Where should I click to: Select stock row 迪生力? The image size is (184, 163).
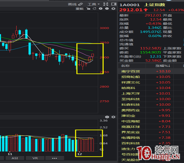151,149
